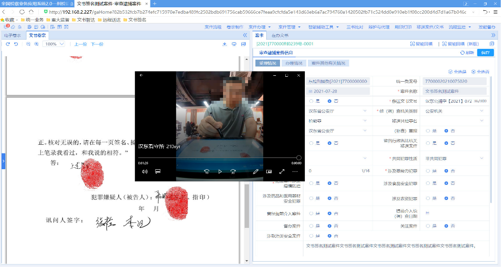Click the blue 保存 button
The width and height of the screenshot is (501, 267).
485,53
